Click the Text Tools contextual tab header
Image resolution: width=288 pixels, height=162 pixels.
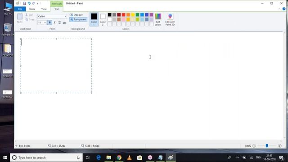[x=57, y=4]
